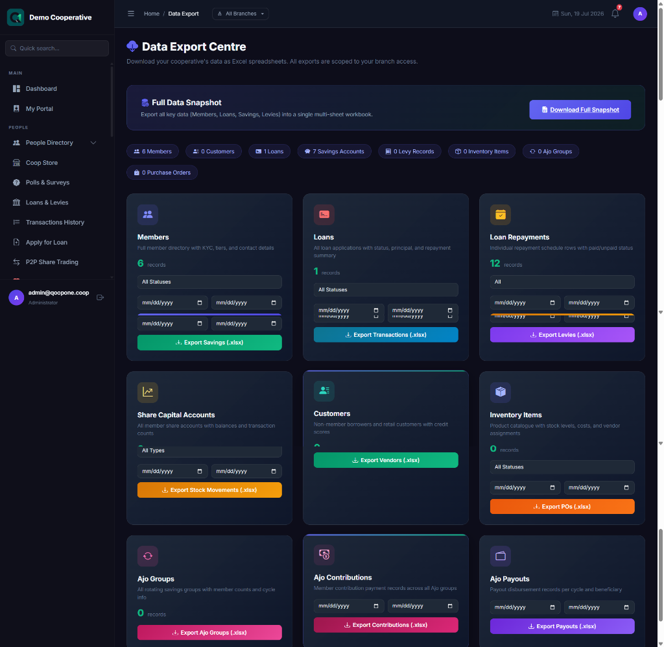Click the Home breadcrumb link
The width and height of the screenshot is (664, 647).
[x=152, y=14]
